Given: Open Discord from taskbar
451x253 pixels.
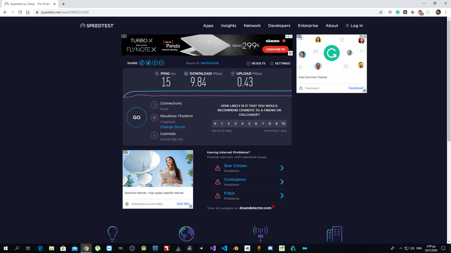Looking at the screenshot, I should pyautogui.click(x=270, y=248).
